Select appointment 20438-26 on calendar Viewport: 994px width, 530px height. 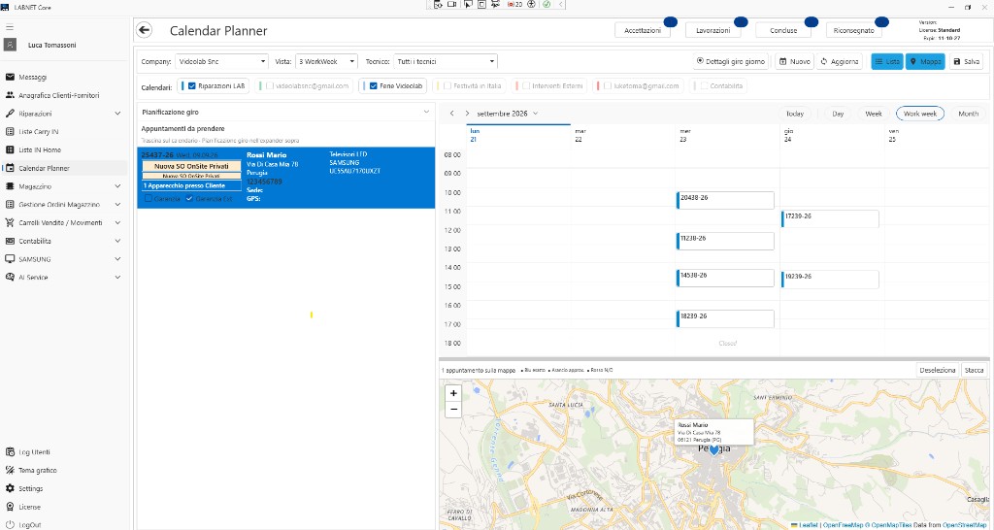click(725, 200)
